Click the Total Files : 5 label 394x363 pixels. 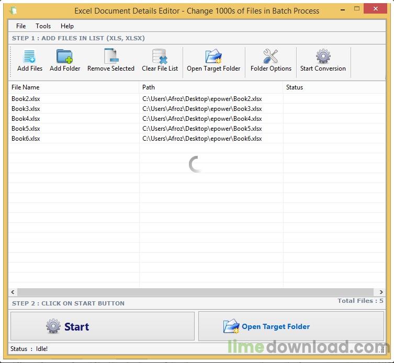tap(361, 301)
